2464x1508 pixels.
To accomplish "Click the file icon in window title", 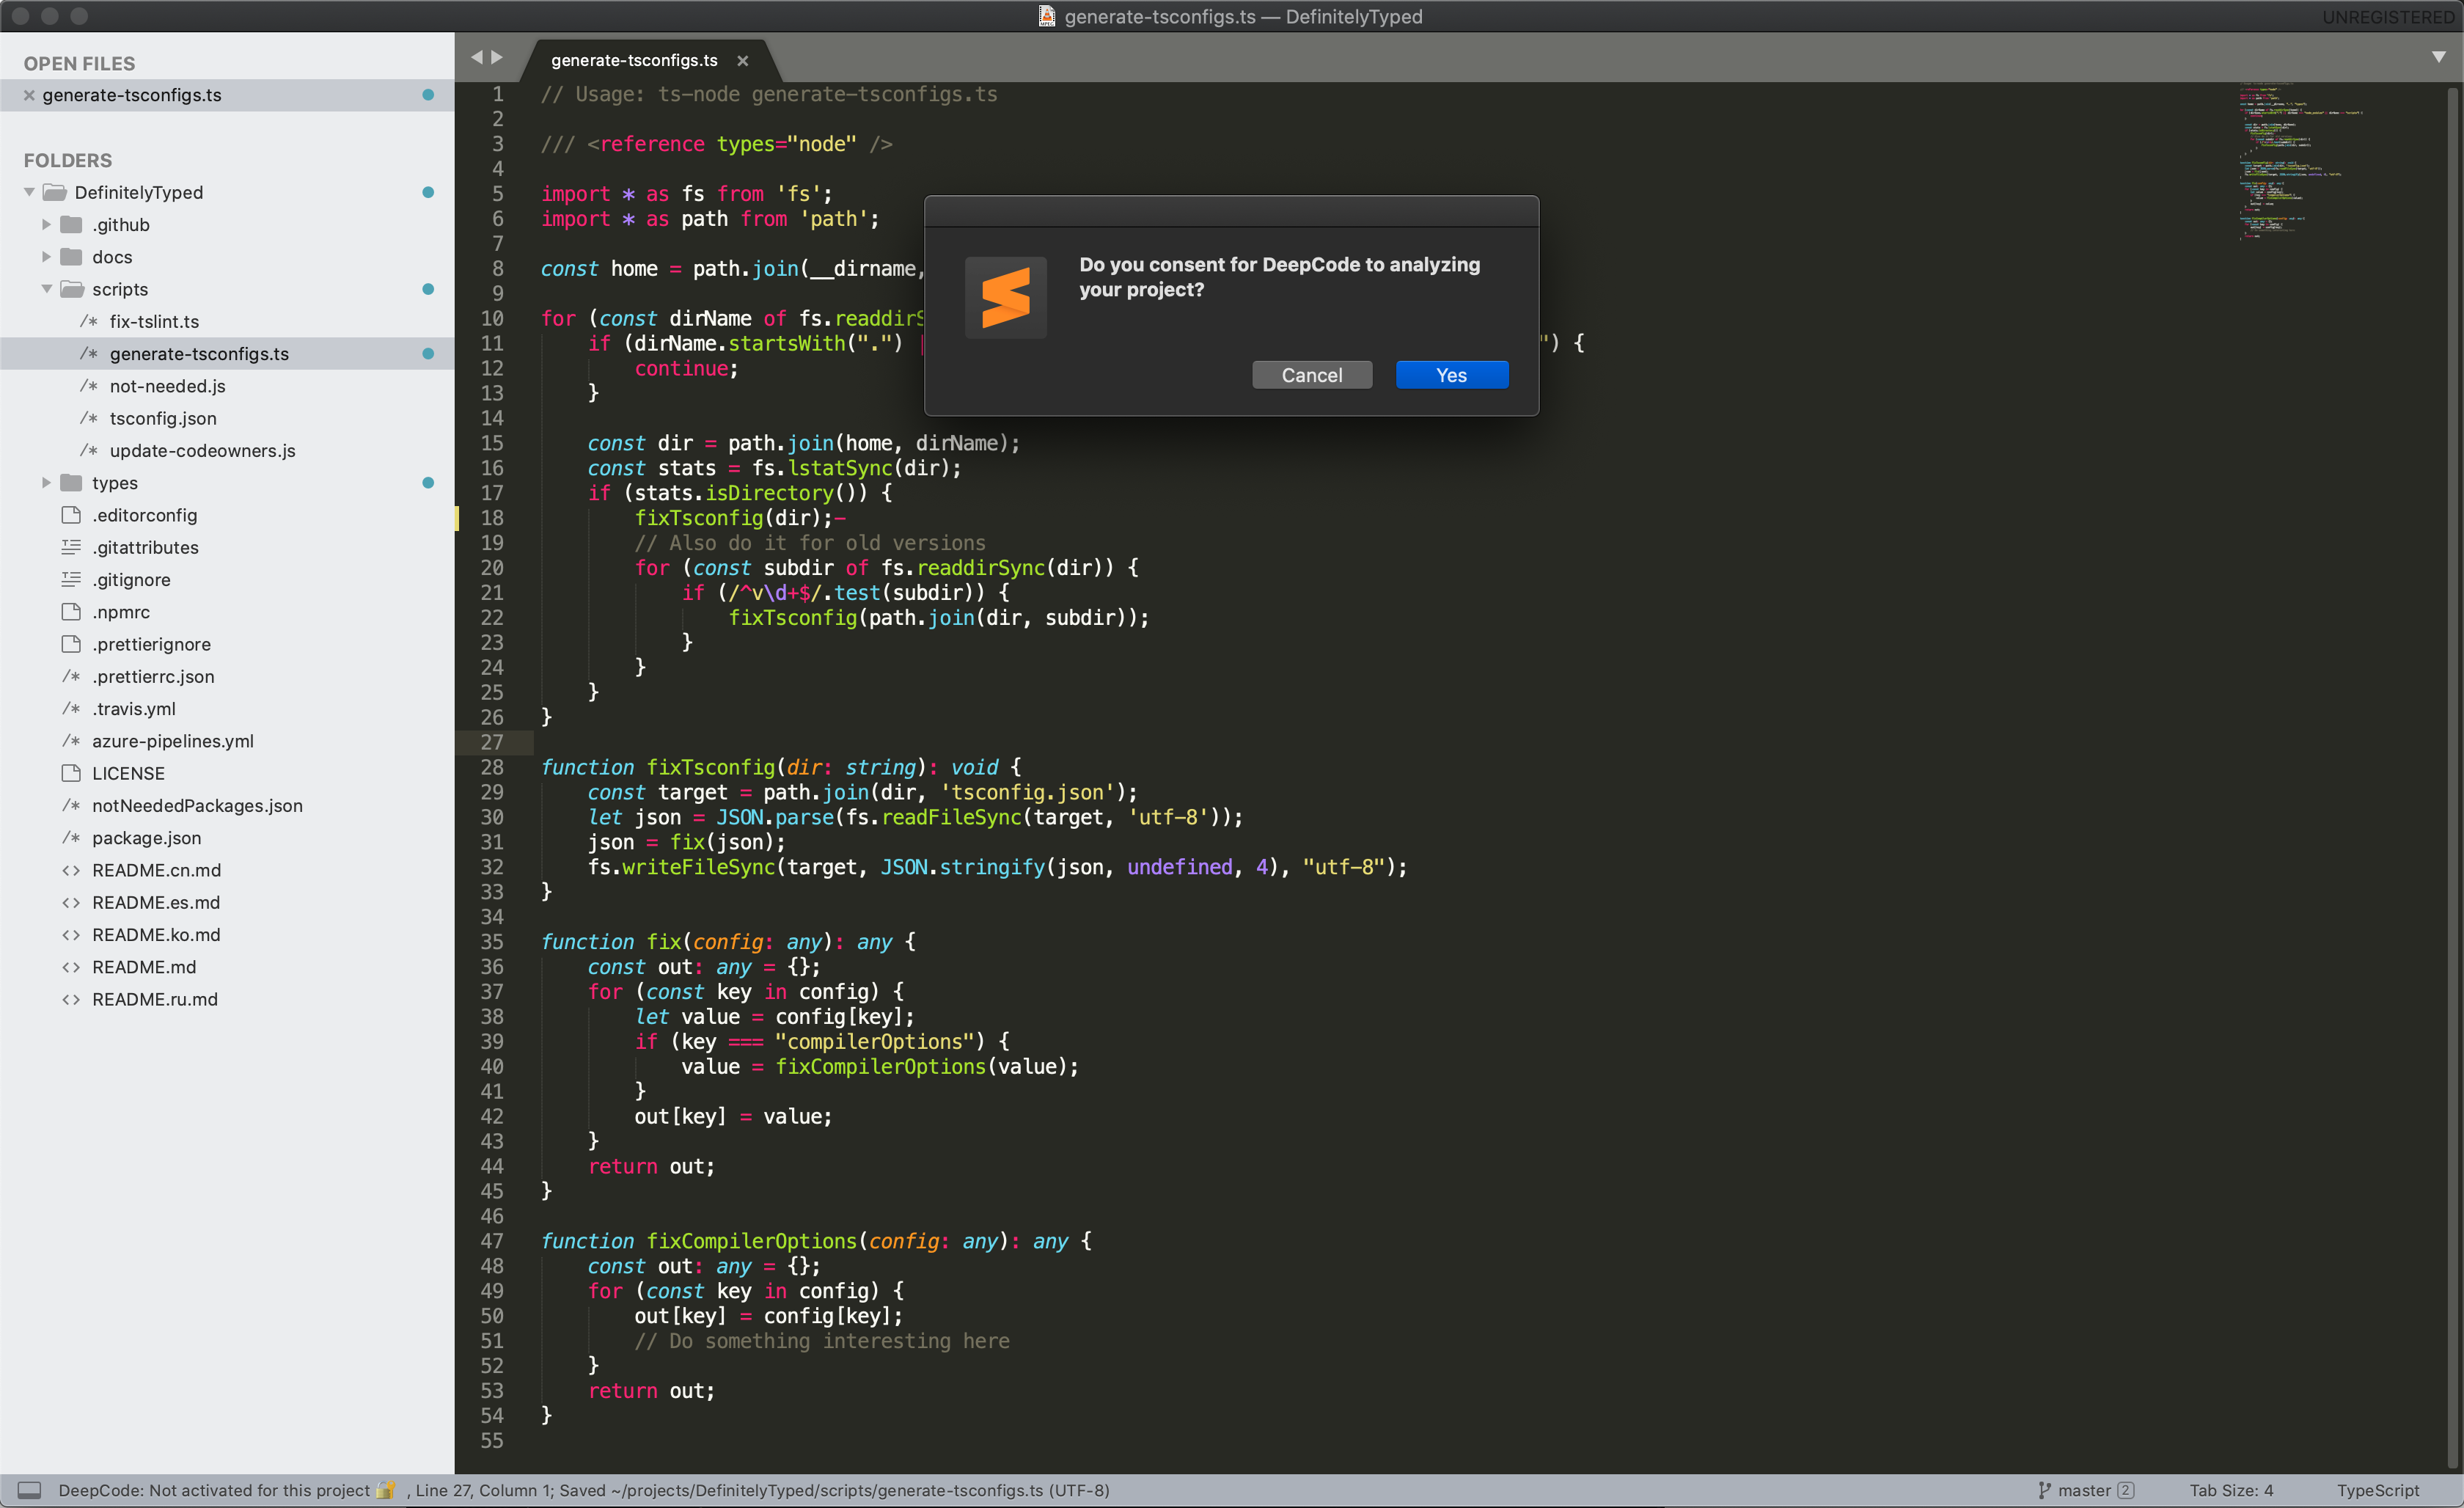I will (1046, 16).
